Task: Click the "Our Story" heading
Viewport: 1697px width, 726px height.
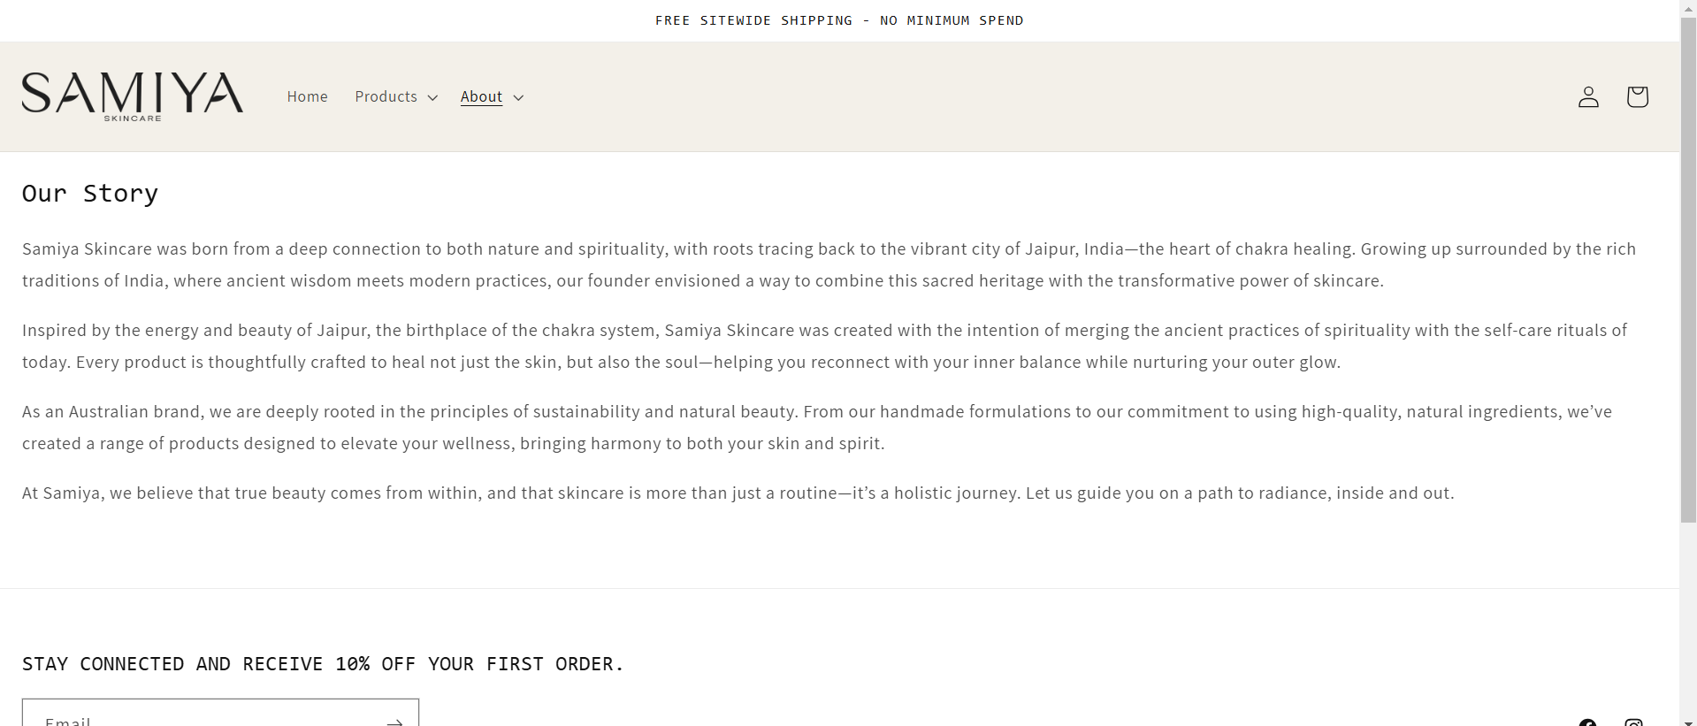Action: point(90,194)
